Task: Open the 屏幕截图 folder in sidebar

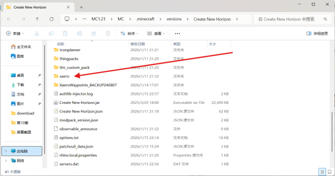Action: tap(21, 132)
